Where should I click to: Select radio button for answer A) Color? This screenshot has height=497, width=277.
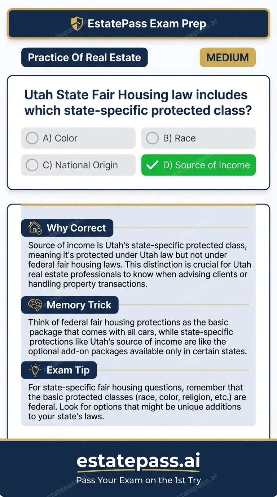pos(32,138)
